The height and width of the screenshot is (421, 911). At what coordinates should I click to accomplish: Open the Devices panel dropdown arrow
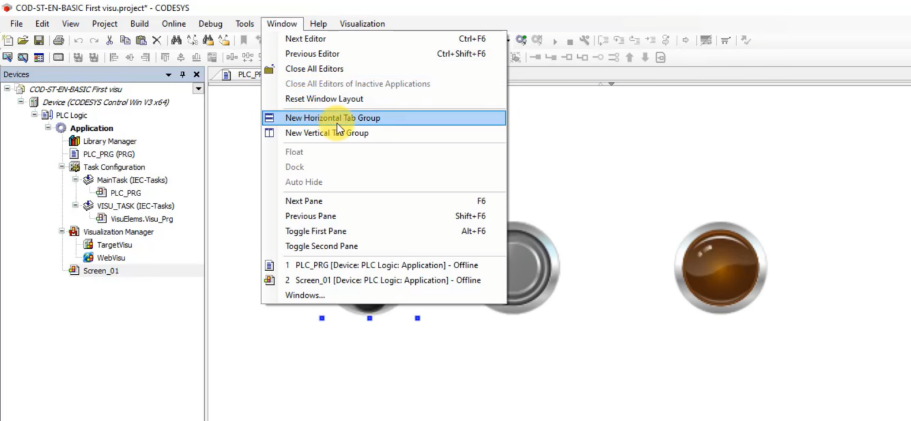coord(168,75)
